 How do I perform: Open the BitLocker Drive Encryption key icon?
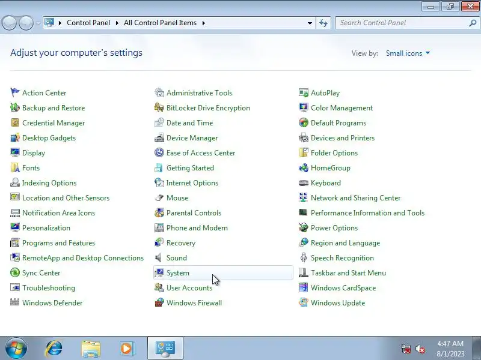[159, 107]
